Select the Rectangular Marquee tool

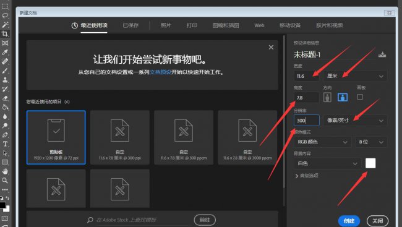[x=5, y=6]
